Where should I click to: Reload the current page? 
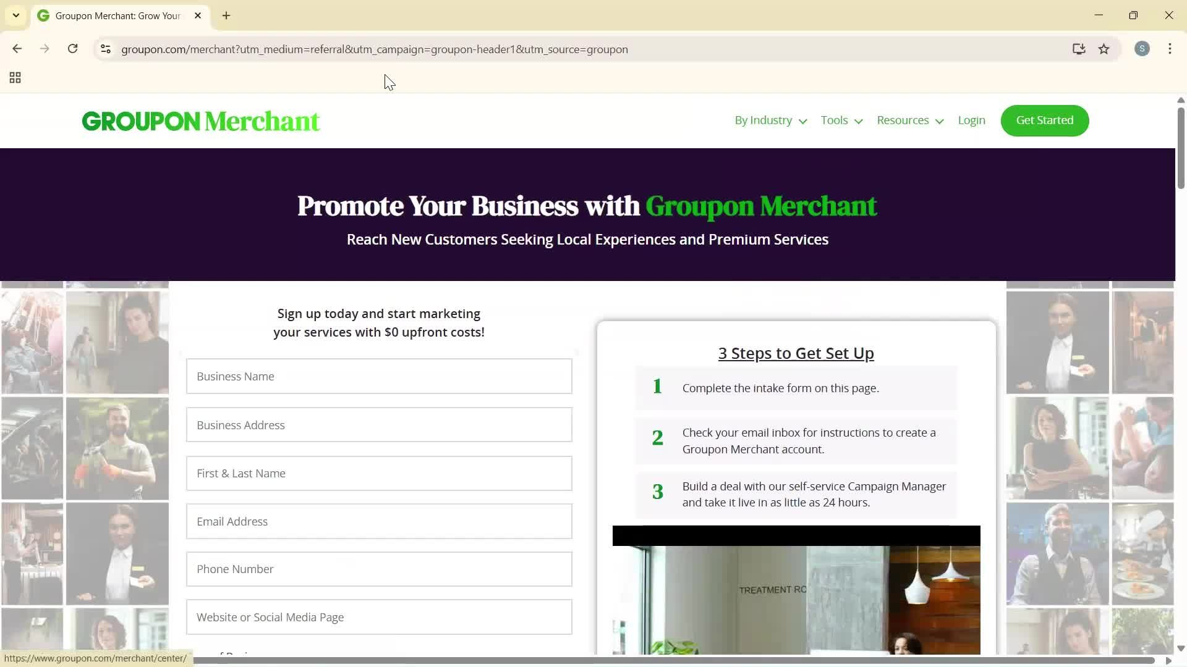pos(72,49)
